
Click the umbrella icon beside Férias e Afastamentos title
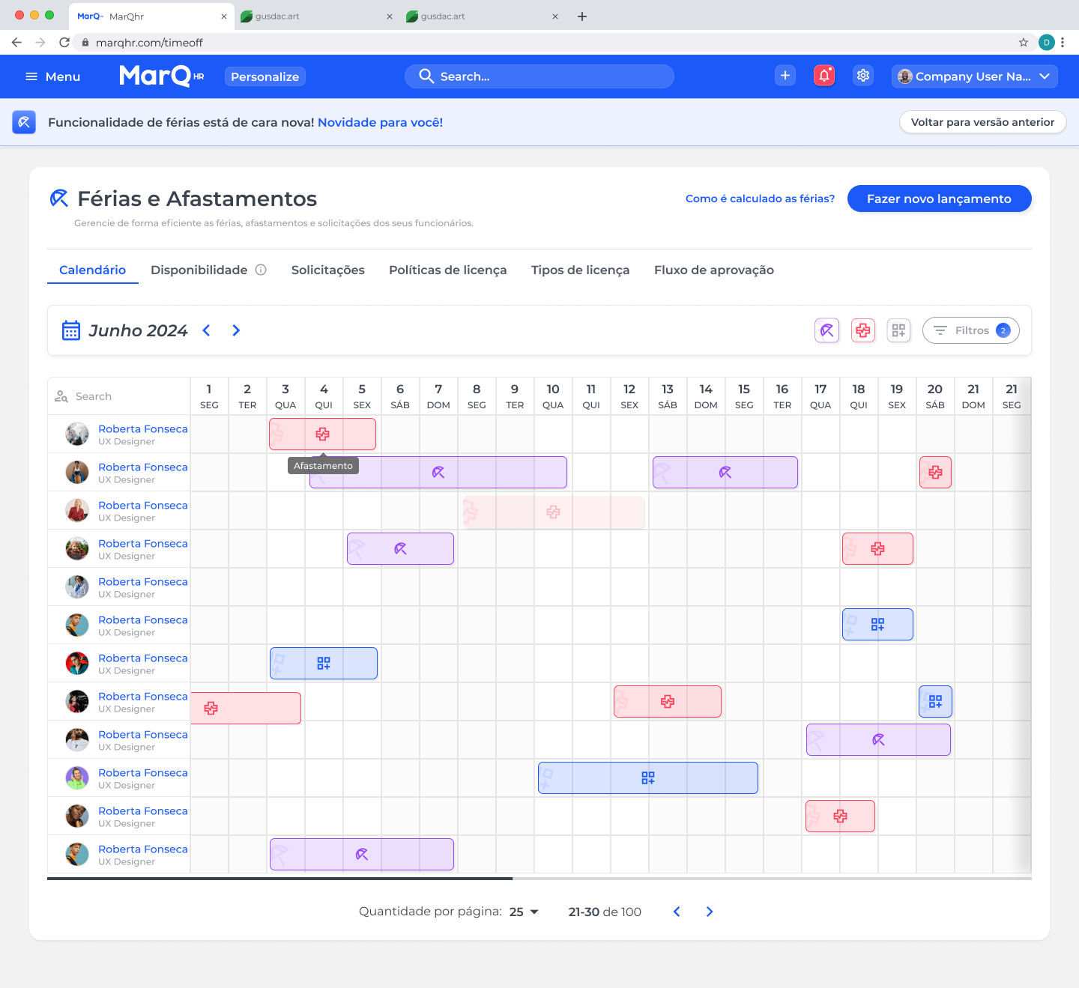click(x=58, y=198)
